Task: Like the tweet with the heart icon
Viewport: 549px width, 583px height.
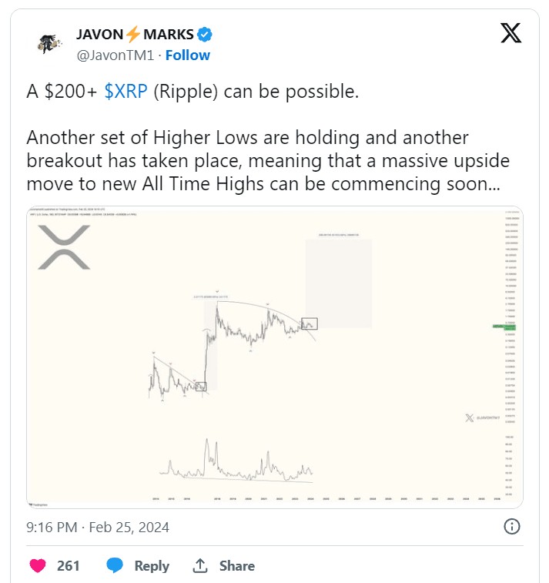Action: click(x=37, y=565)
